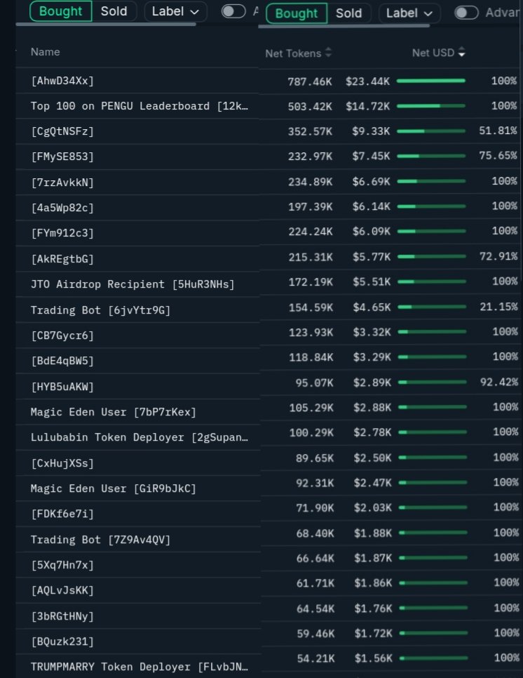Switch to the Sold tab above Net Tokens
This screenshot has height=678, width=523.
(348, 13)
